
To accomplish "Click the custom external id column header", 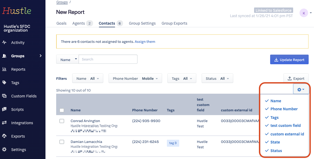I will pyautogui.click(x=236, y=110).
